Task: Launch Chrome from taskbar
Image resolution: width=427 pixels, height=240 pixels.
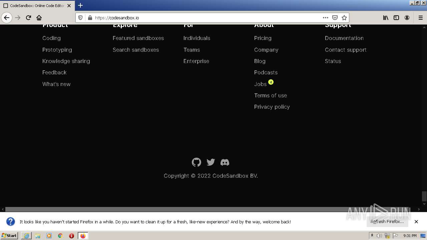Action: pyautogui.click(x=60, y=236)
